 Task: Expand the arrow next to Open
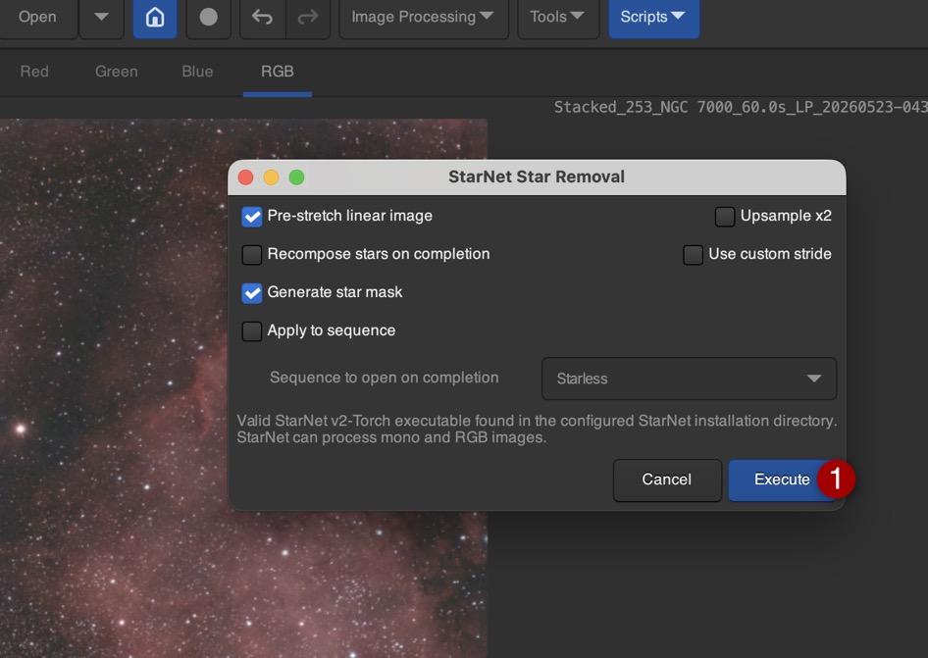101,17
